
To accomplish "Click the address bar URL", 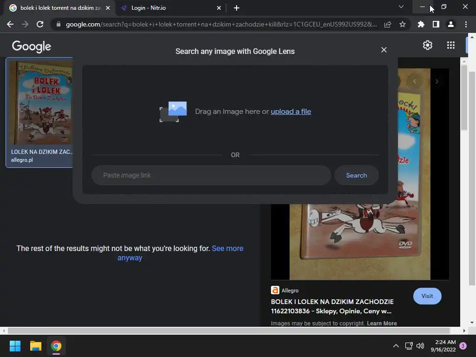I will [221, 24].
